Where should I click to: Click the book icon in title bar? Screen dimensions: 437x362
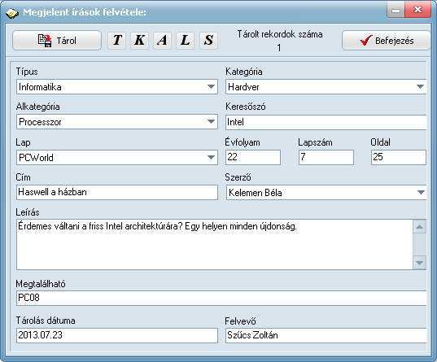[11, 13]
